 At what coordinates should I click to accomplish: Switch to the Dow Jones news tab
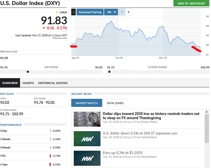(x=115, y=103)
